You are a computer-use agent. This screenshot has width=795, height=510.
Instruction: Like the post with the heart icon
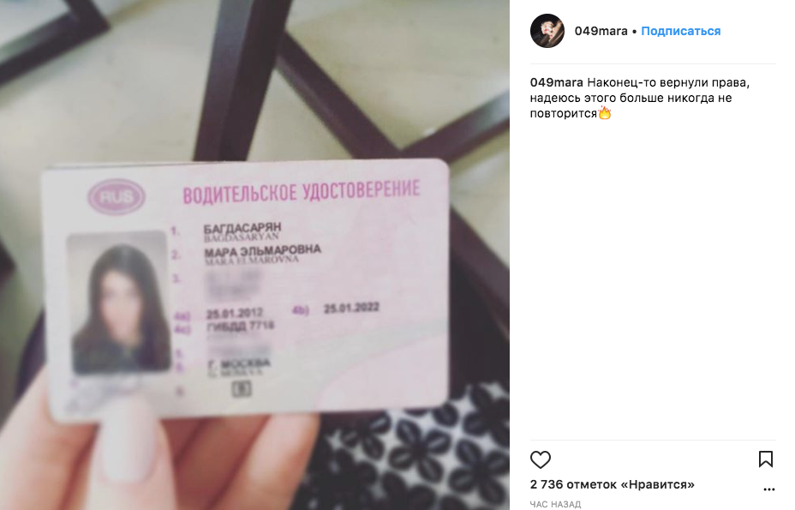(x=541, y=459)
